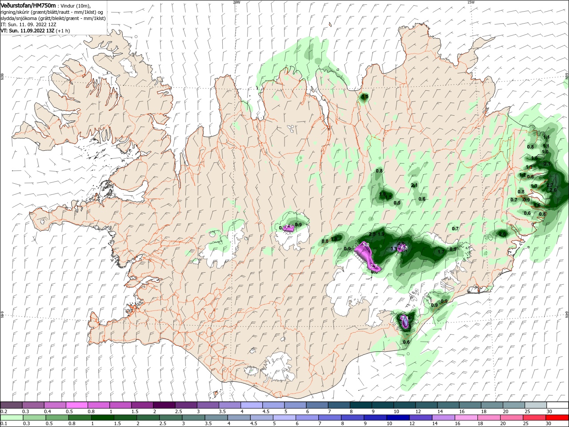Click the 'IT: Sun. 11. 09. 2022 12Z' line
Viewport: 569px width, 427px height.
(x=28, y=24)
